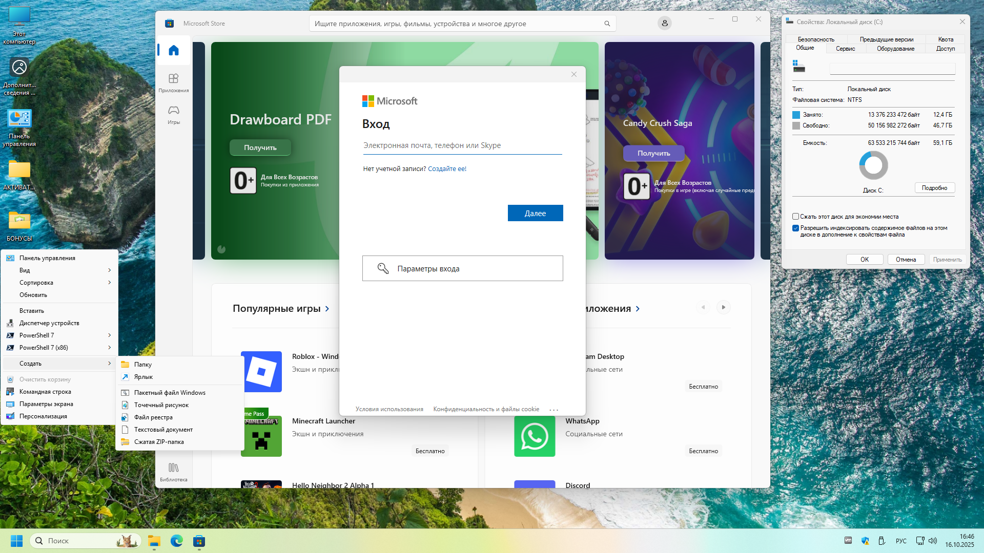Screen dimensions: 984x553
Task: Expand Популярные игры section chevron
Action: coord(327,309)
